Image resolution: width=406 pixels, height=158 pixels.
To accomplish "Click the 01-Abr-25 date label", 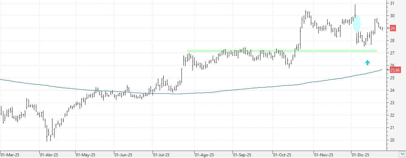I will (49, 155).
